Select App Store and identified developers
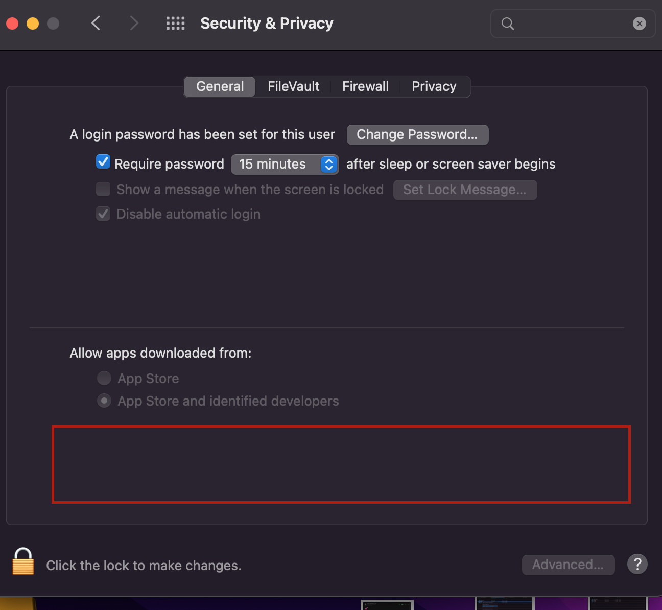 104,401
